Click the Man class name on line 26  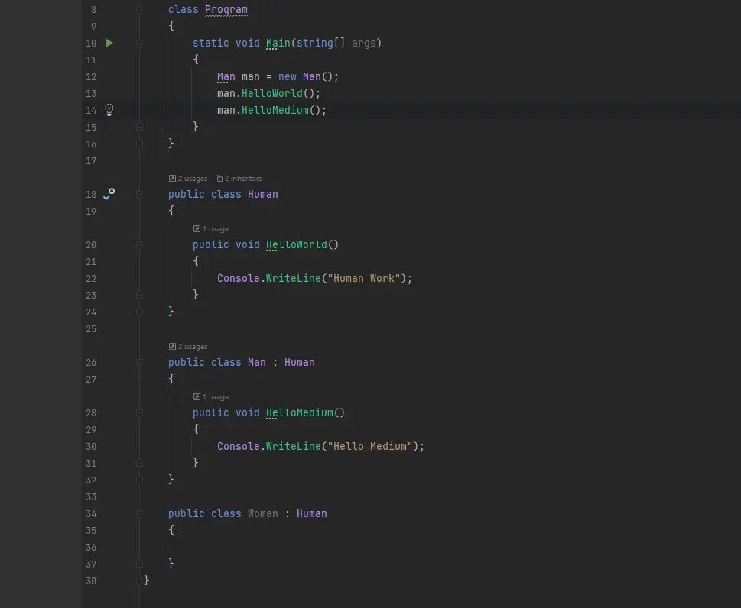(257, 363)
